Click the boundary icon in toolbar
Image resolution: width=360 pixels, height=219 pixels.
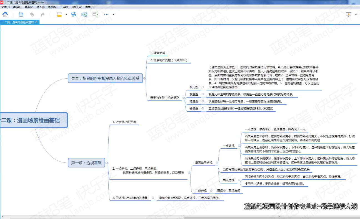click(84, 14)
